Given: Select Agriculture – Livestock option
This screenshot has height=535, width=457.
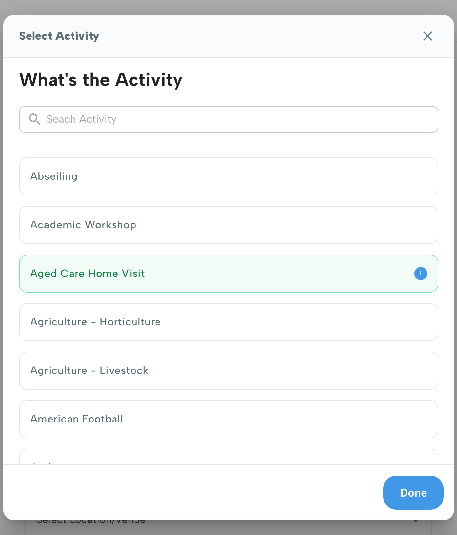Looking at the screenshot, I should [228, 371].
